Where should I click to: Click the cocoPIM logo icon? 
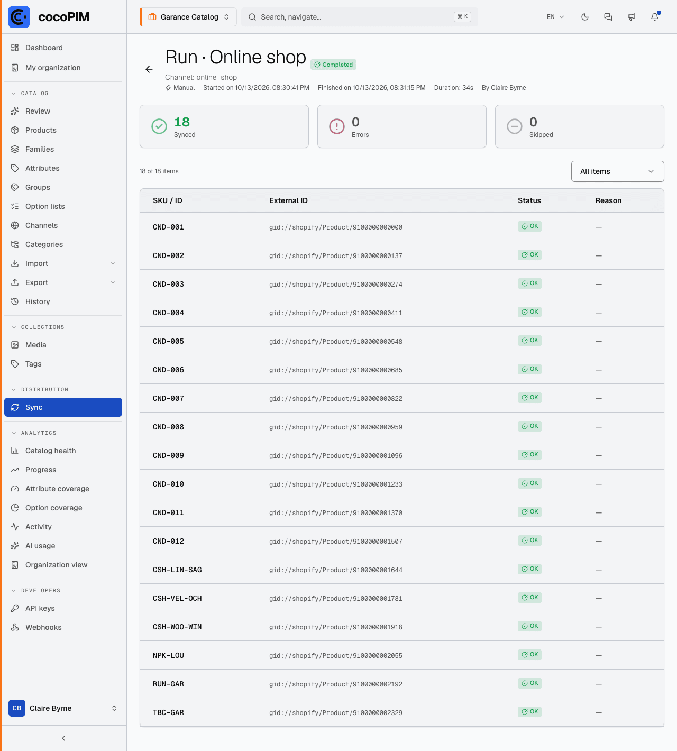pyautogui.click(x=19, y=17)
